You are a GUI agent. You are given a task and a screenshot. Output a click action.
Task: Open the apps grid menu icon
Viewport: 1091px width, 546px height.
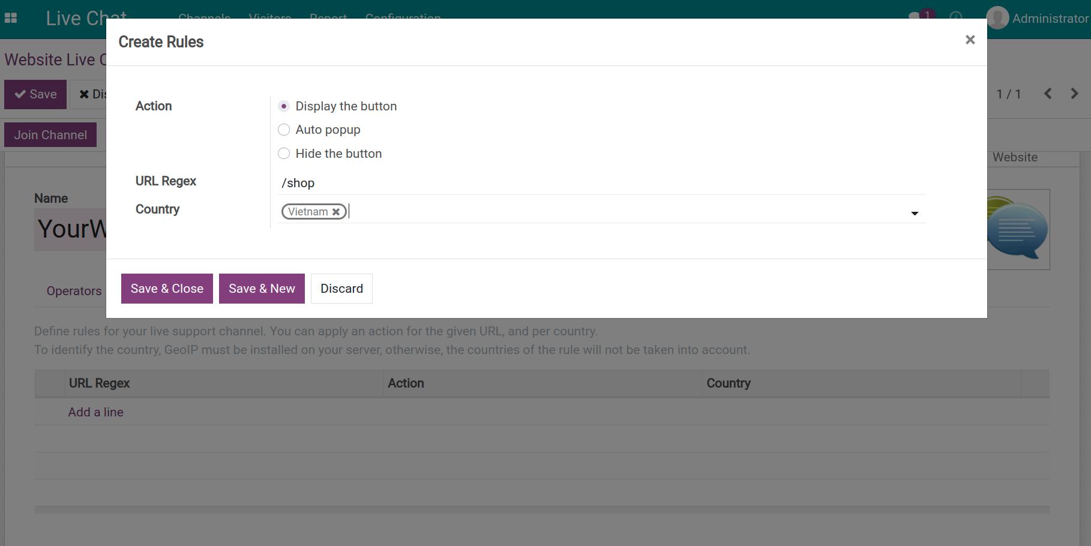(11, 18)
